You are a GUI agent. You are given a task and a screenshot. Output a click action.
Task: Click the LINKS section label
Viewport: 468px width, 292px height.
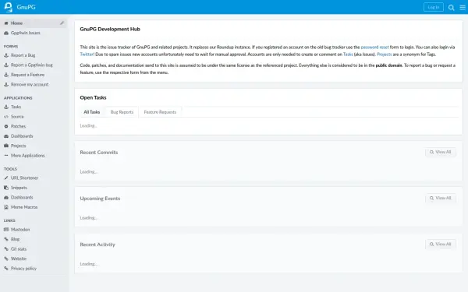(9, 220)
